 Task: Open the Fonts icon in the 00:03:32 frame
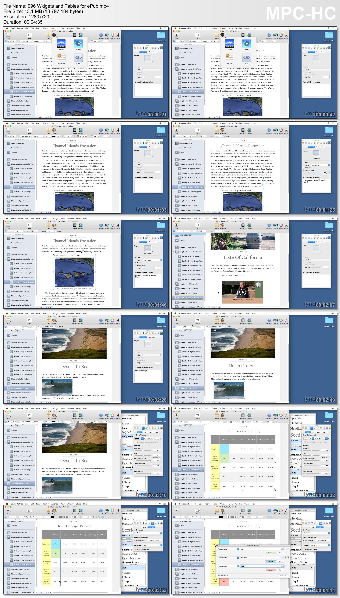coord(286,415)
